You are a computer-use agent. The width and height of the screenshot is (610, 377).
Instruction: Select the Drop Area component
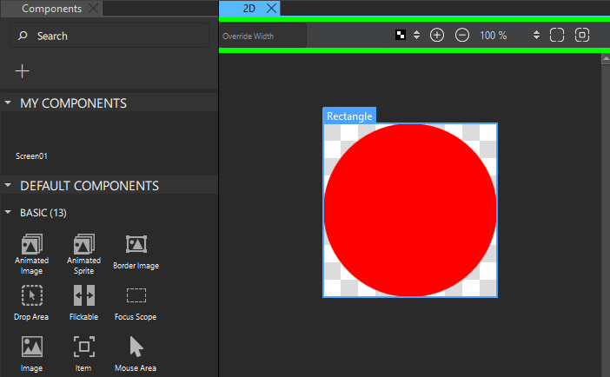32,302
